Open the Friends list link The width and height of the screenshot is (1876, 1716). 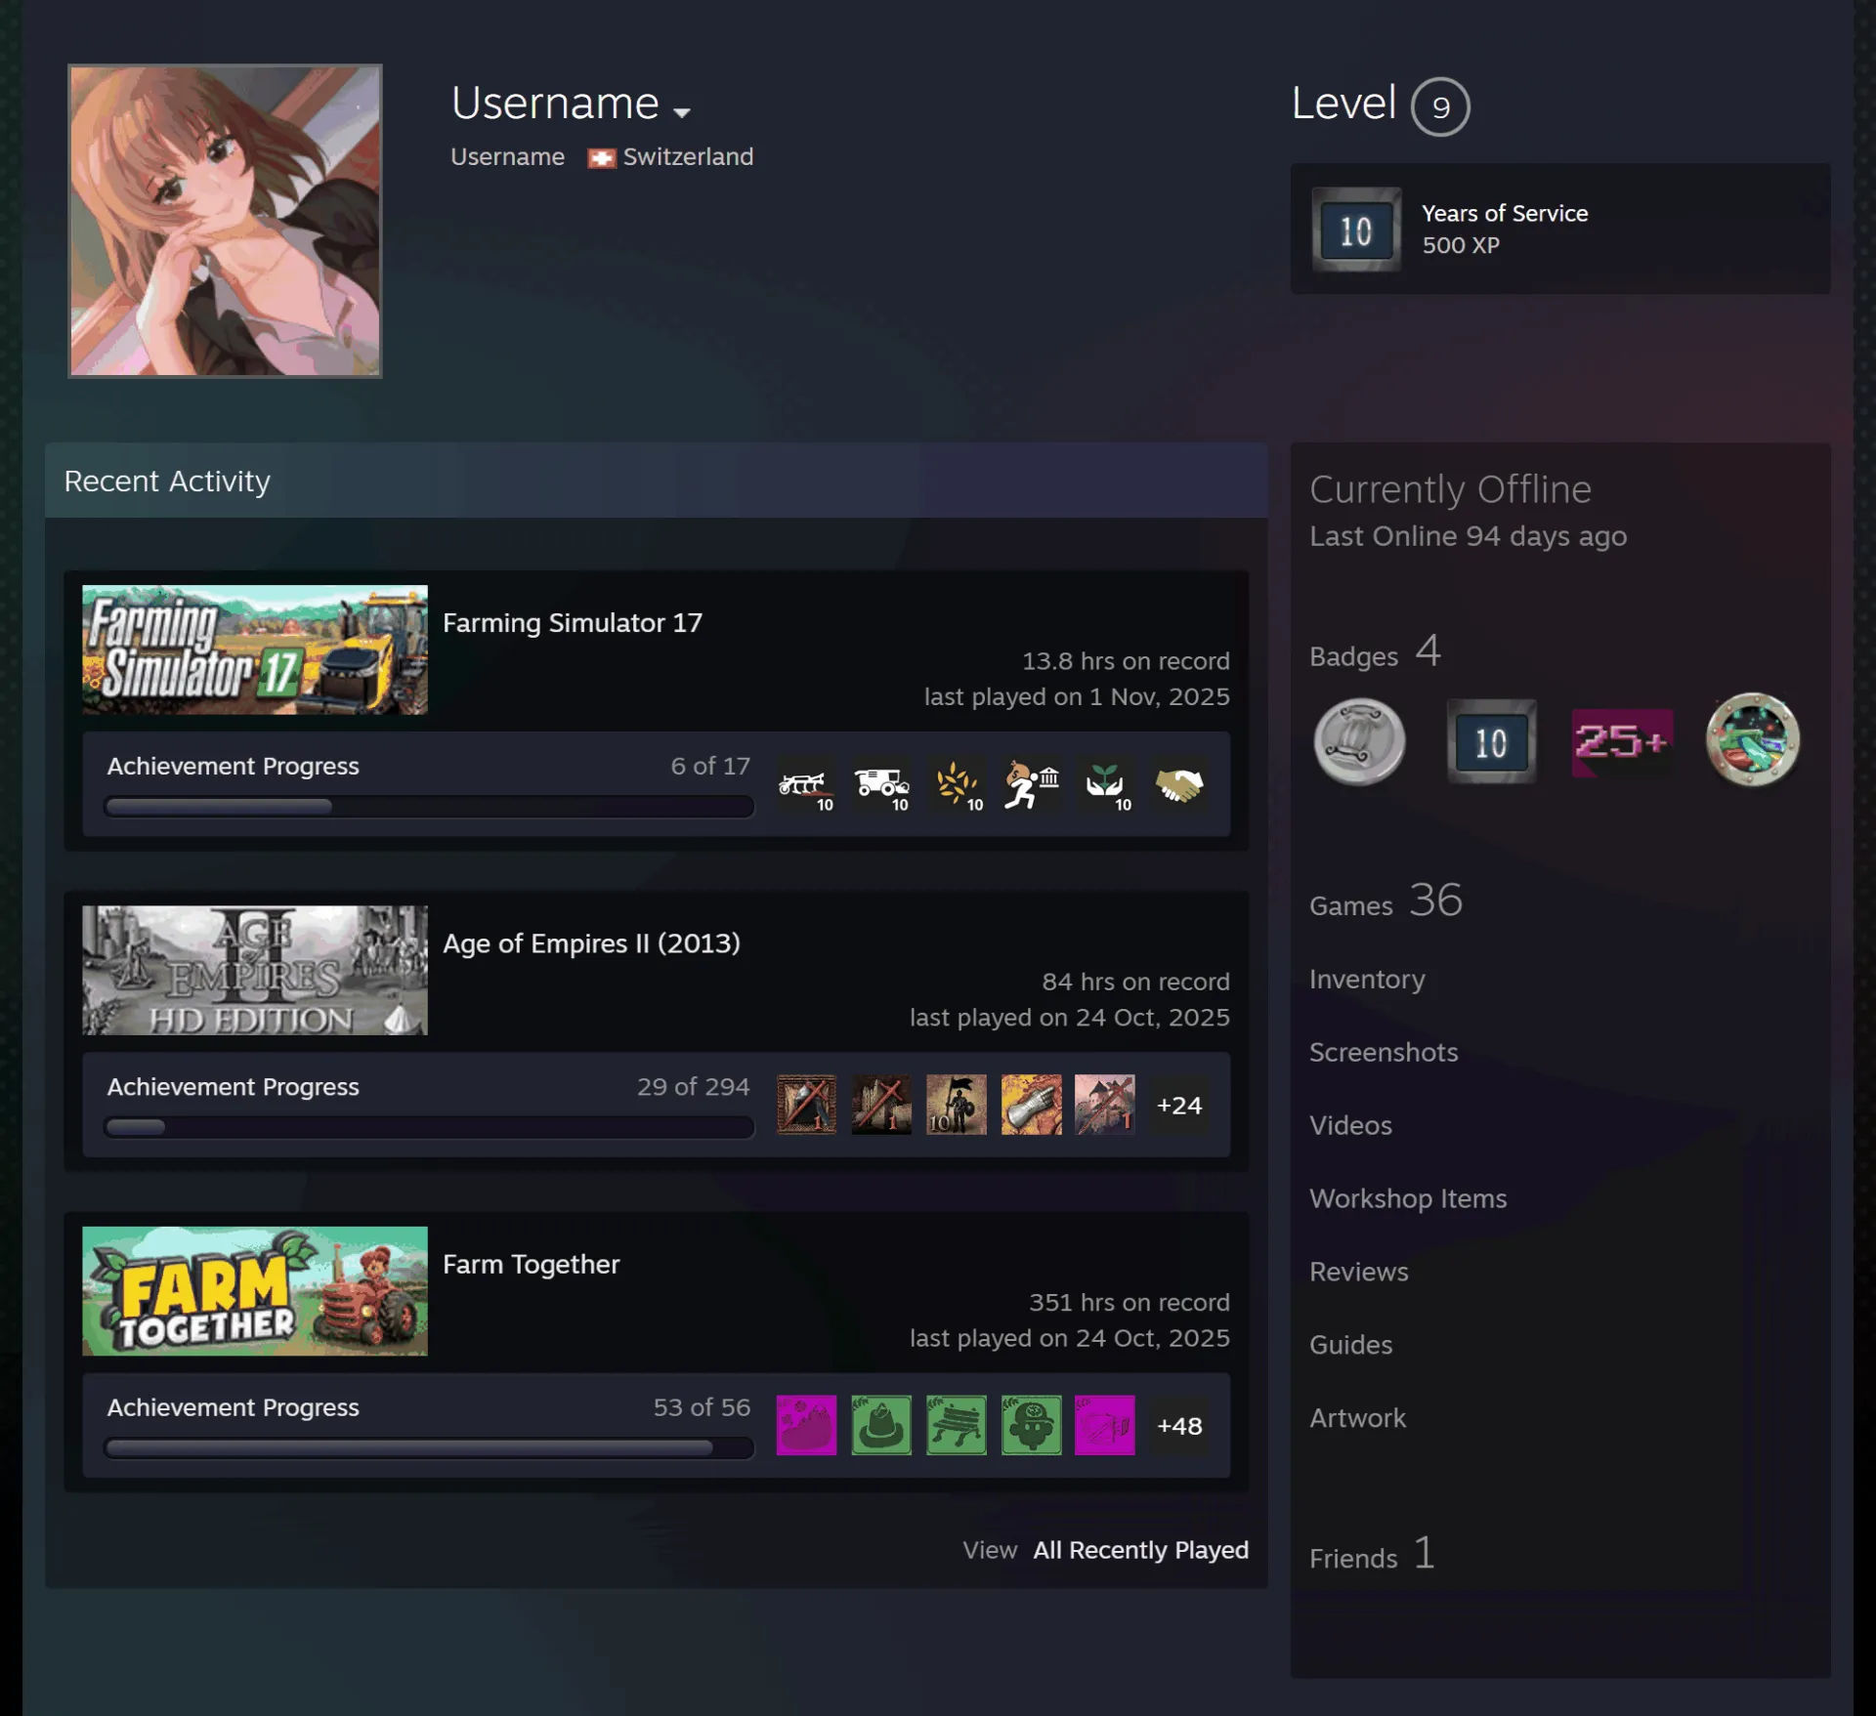point(1372,1554)
